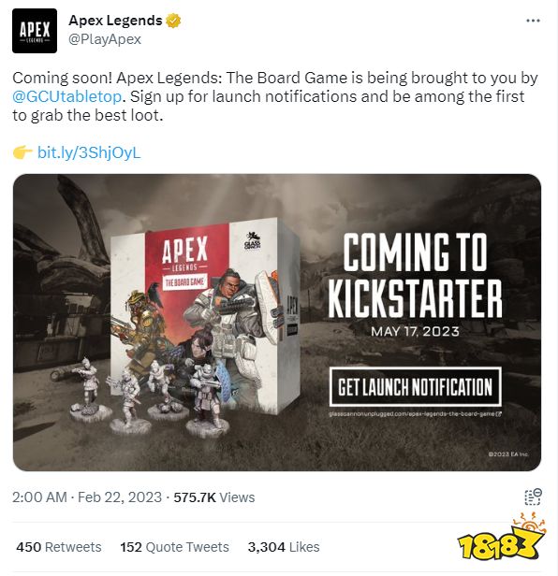Open the Apex Legends profile avatar
Screen dimensions: 558x576
[x=35, y=31]
